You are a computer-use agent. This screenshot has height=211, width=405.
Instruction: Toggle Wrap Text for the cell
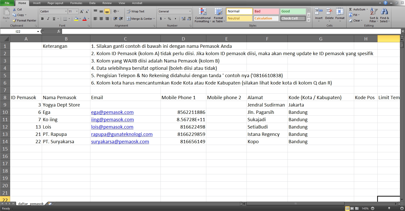pyautogui.click(x=135, y=11)
